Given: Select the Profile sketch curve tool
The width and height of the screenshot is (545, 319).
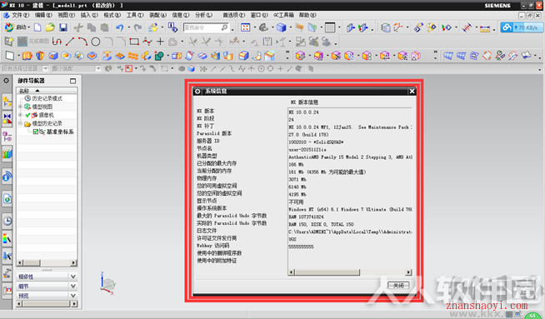Looking at the screenshot, I should (57, 42).
